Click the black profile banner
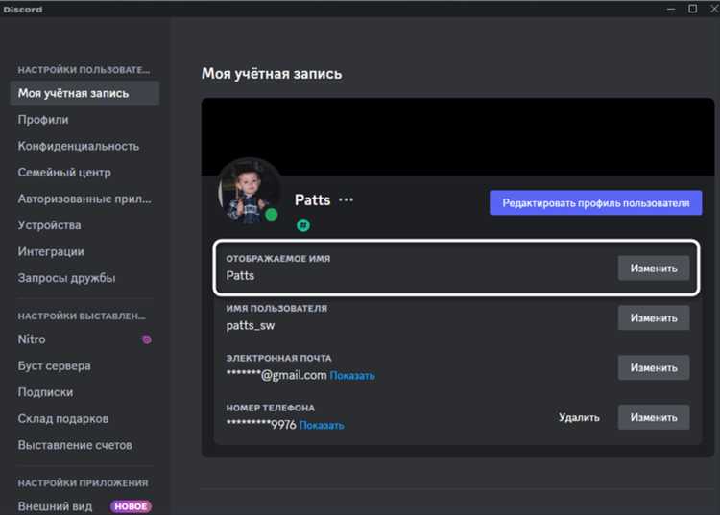 (x=457, y=136)
